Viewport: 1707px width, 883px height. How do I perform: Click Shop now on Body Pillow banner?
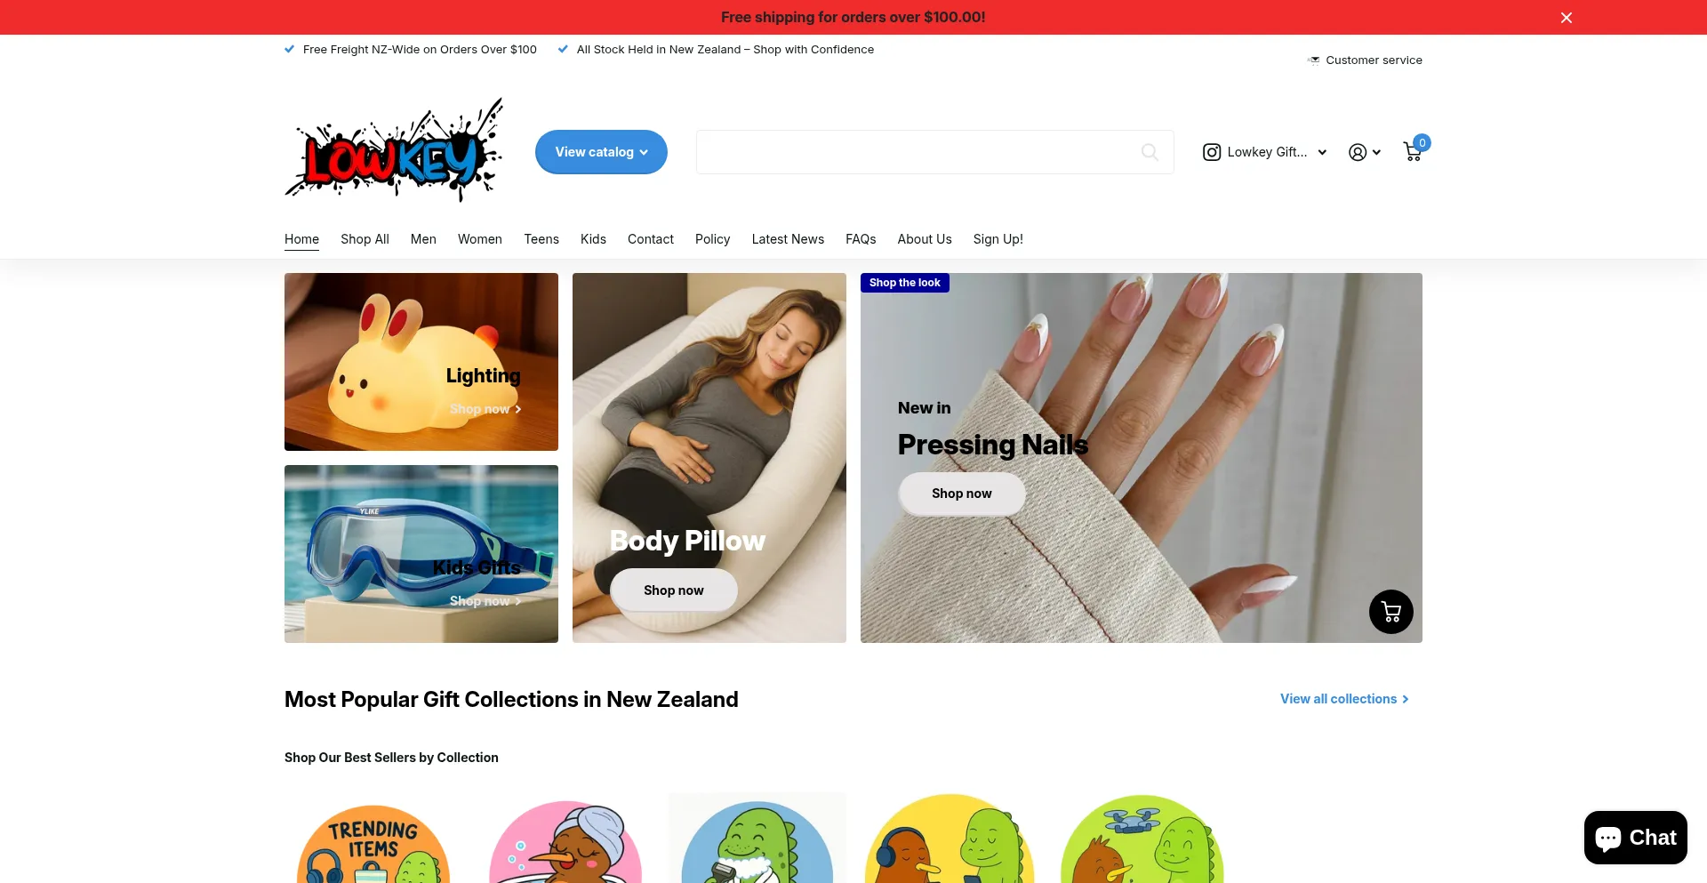pyautogui.click(x=674, y=590)
